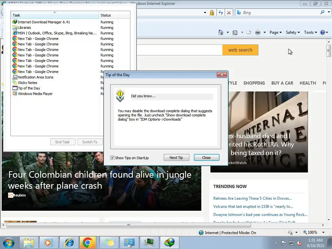The height and width of the screenshot is (249, 332).
Task: Click the lightbulb tip icon
Action: pos(120,96)
